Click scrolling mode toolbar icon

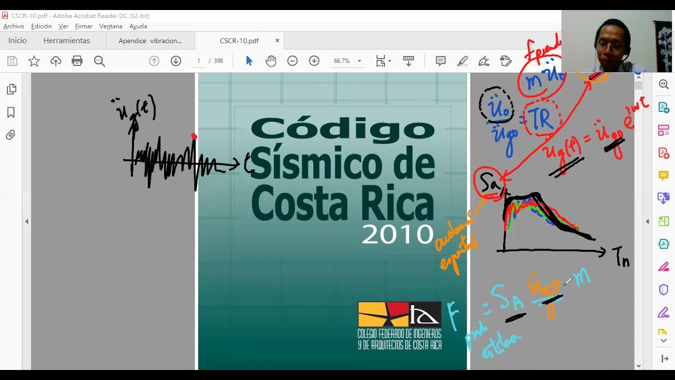point(409,61)
